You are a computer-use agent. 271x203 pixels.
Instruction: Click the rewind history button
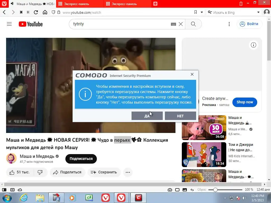(21, 12)
